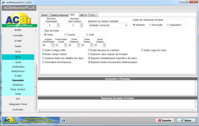Switch to the NFC-e tab
Image resolution: width=199 pixels, height=126 pixels.
[83, 15]
